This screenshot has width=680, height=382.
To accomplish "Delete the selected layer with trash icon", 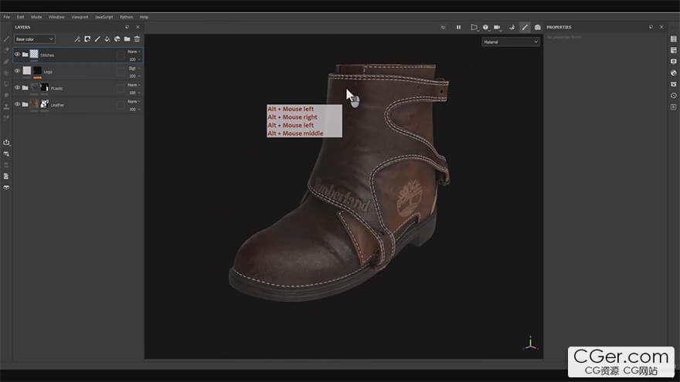I will 137,39.
